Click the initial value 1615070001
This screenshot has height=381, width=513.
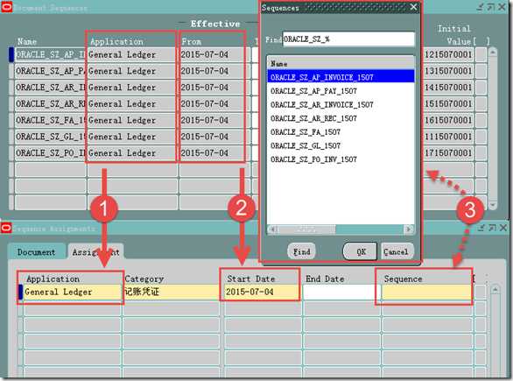[448, 120]
